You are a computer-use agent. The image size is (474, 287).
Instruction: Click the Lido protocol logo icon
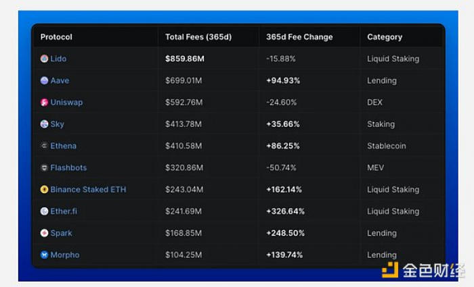pyautogui.click(x=44, y=59)
